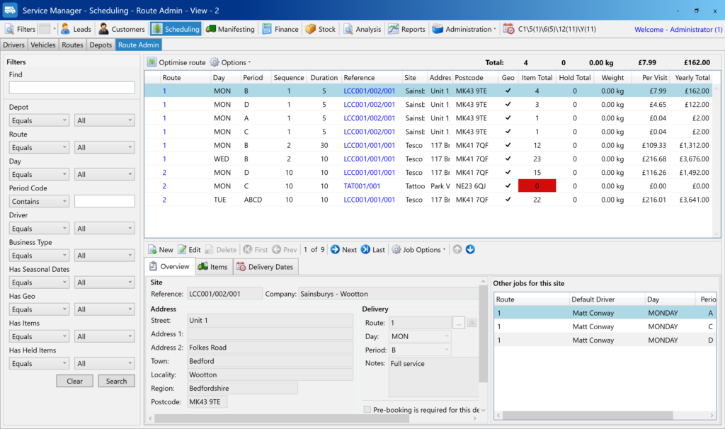Open the Period Code Contains dropdown

click(x=39, y=201)
